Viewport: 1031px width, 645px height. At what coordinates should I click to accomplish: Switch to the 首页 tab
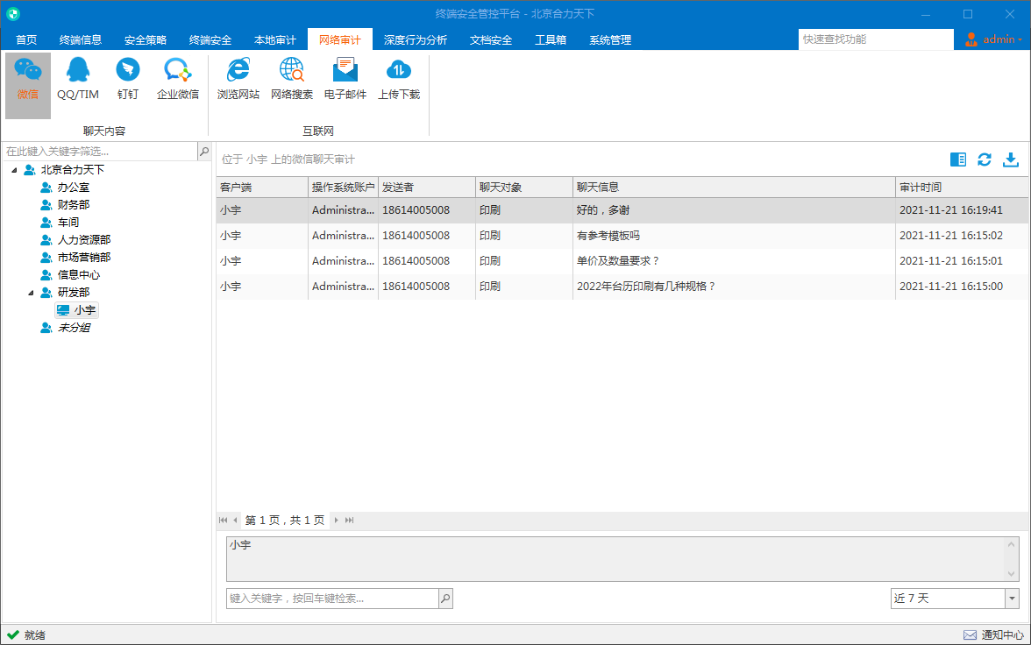click(26, 40)
